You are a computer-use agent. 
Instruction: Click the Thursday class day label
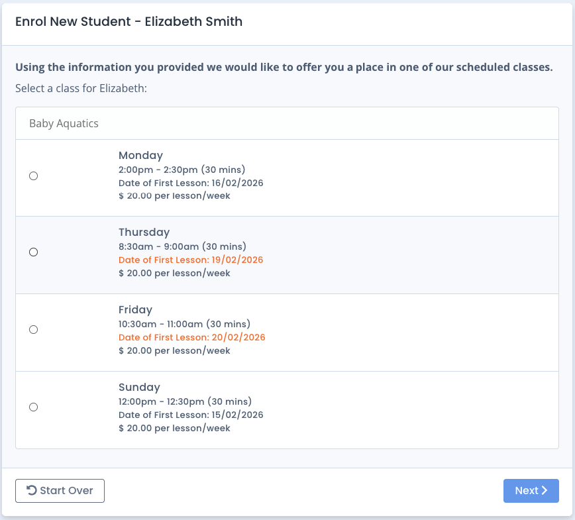pyautogui.click(x=144, y=233)
